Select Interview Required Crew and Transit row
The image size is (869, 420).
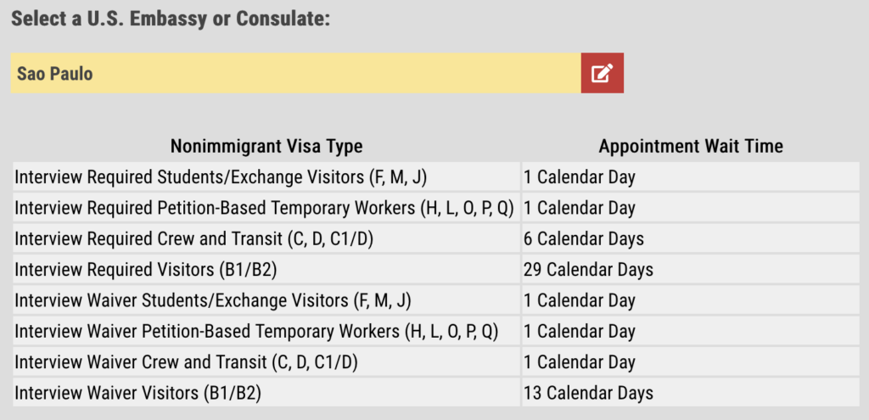coord(436,238)
